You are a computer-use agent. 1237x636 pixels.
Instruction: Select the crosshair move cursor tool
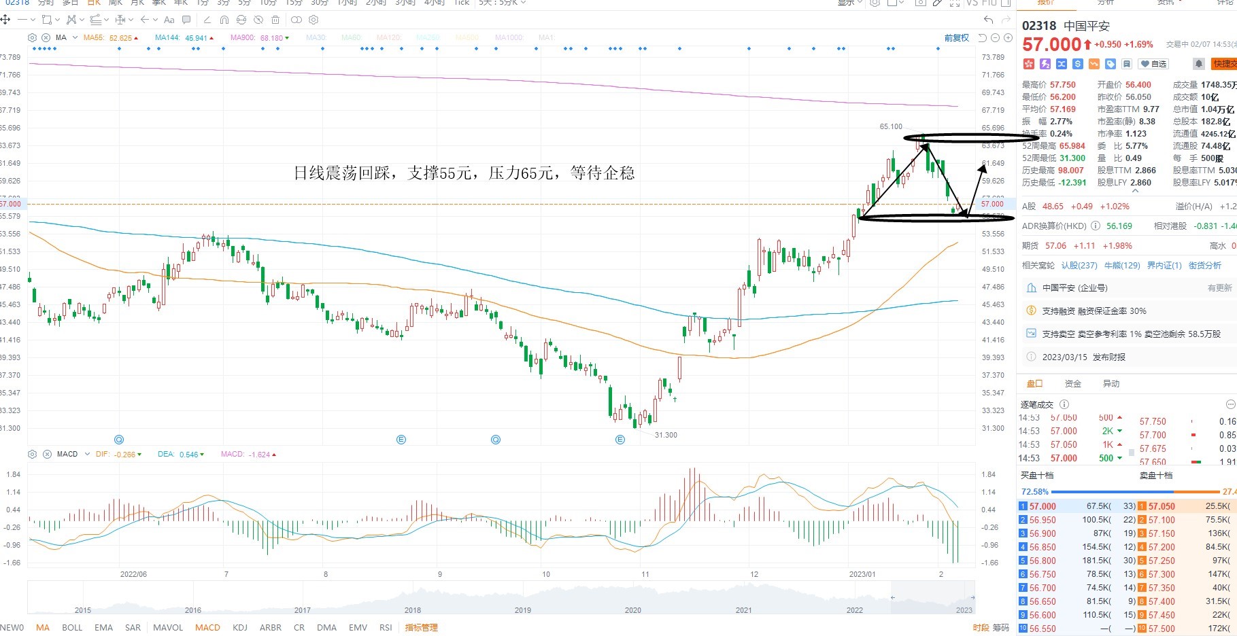pyautogui.click(x=5, y=20)
